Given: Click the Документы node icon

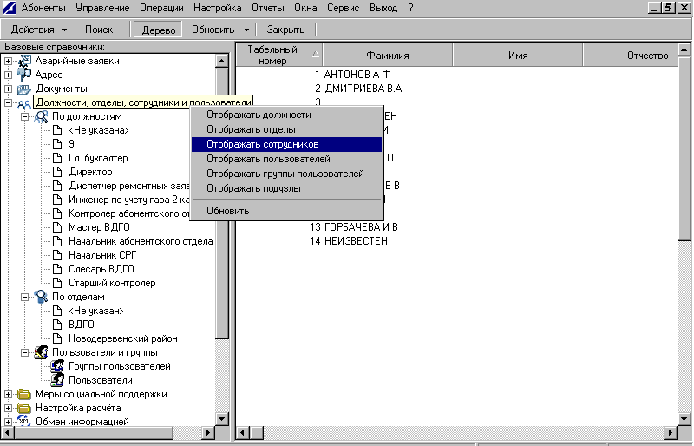Looking at the screenshot, I should [23, 89].
